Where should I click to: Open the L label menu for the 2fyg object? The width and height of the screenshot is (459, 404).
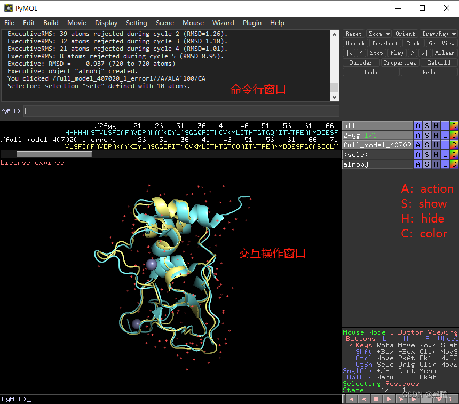click(x=445, y=135)
